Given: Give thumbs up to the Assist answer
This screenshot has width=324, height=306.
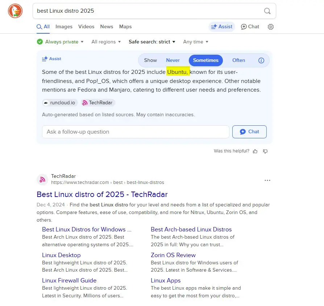Looking at the screenshot, I should point(255,151).
